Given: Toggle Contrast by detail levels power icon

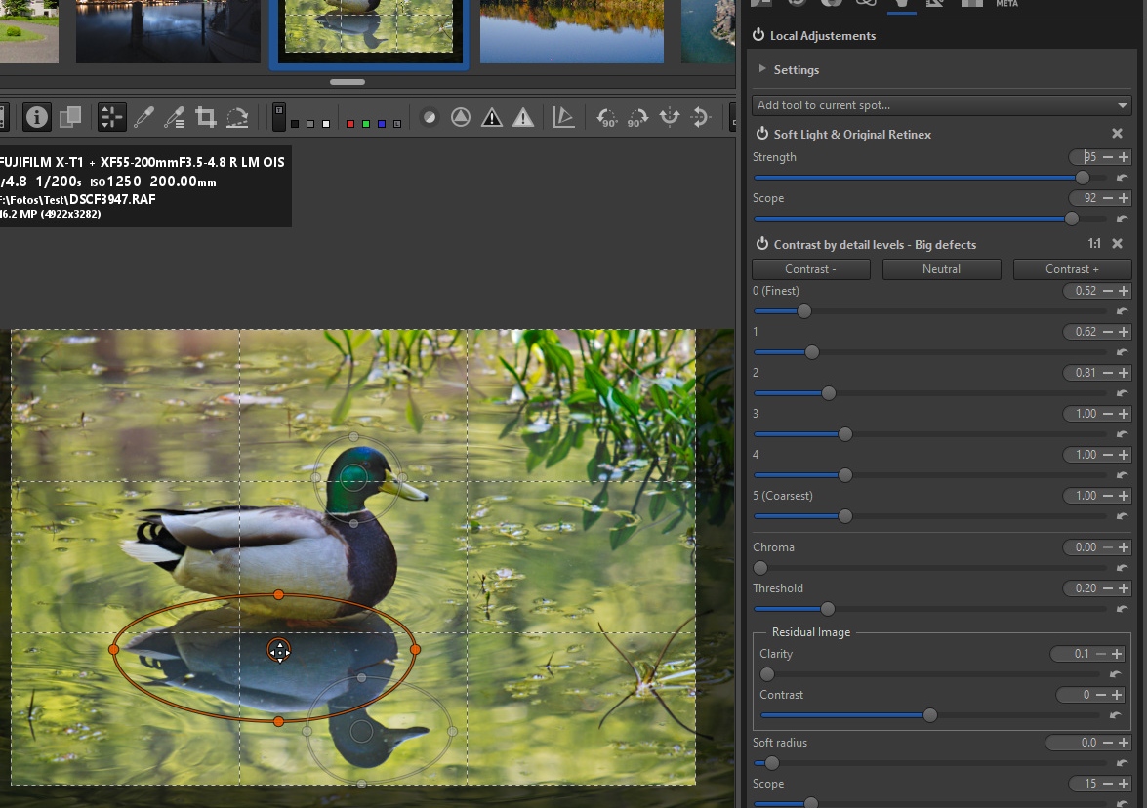Looking at the screenshot, I should click(762, 244).
